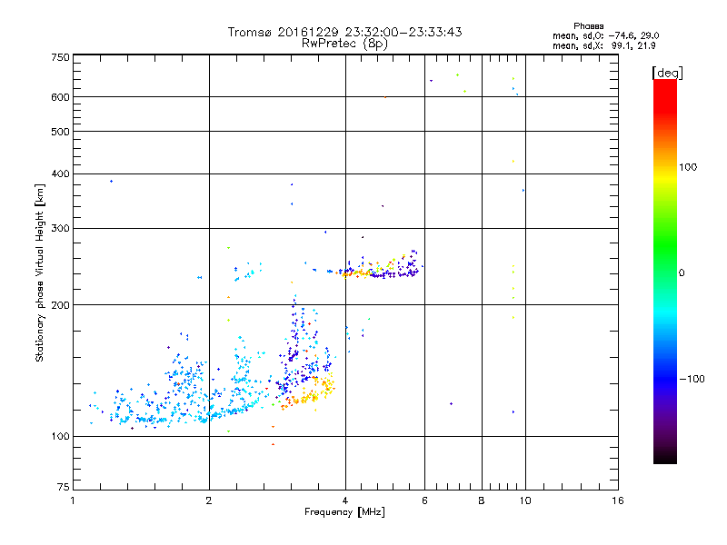Click the 'Stationary phase Virtual Height [km]' axis title
The height and width of the screenshot is (545, 727).
point(39,273)
